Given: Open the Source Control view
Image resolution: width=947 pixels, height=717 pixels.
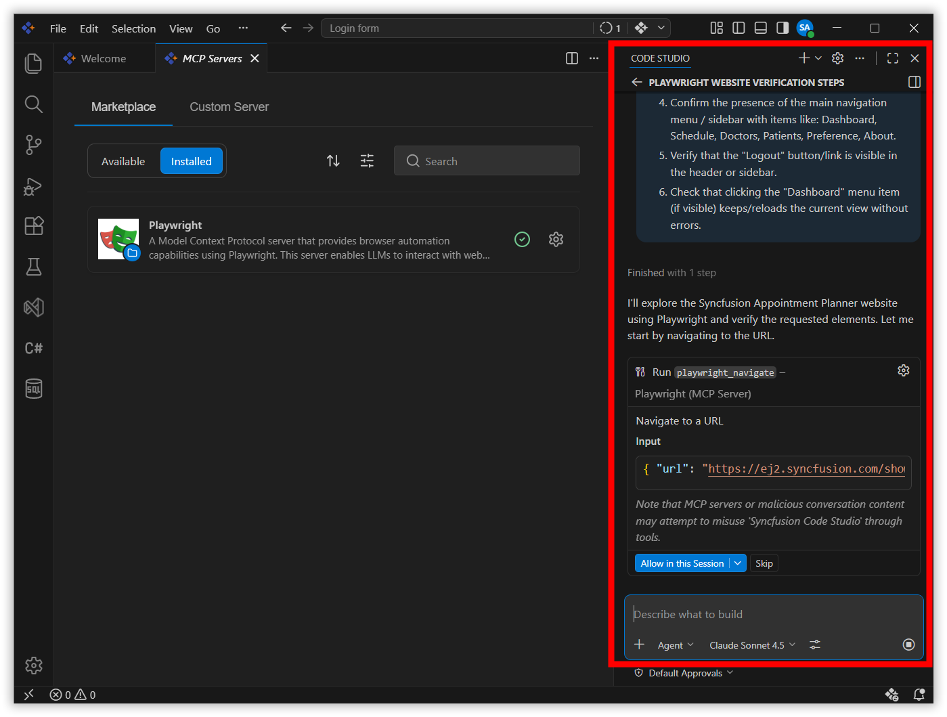Looking at the screenshot, I should pyautogui.click(x=33, y=144).
